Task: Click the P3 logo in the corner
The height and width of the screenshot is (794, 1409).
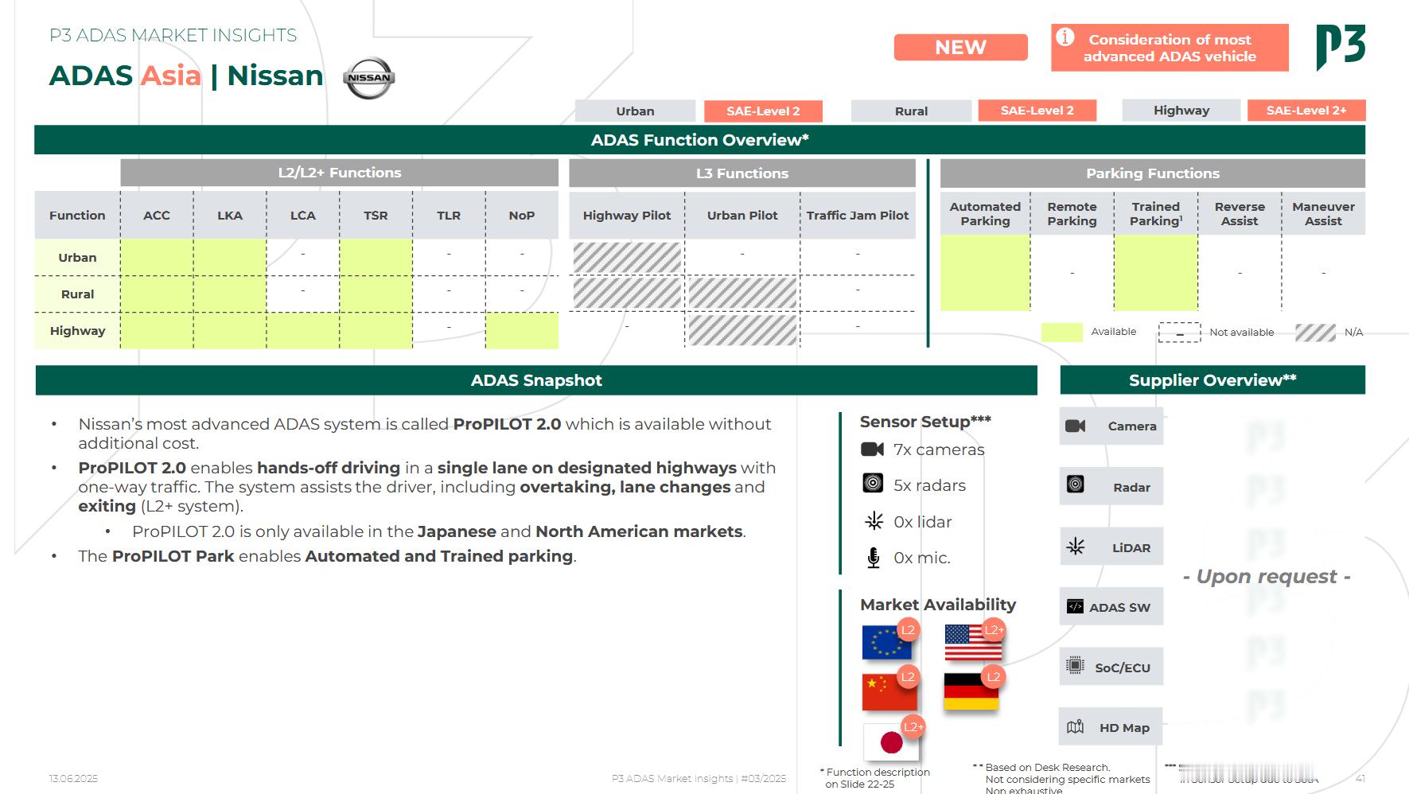Action: (1341, 47)
